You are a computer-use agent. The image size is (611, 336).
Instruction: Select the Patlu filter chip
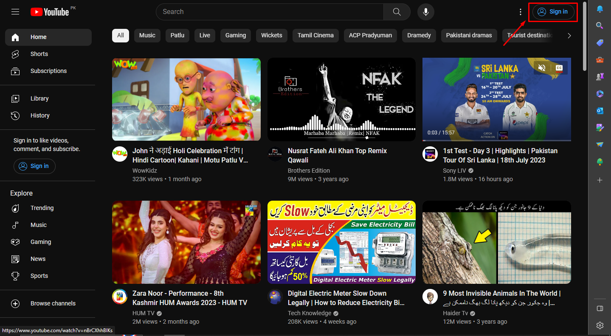[177, 35]
